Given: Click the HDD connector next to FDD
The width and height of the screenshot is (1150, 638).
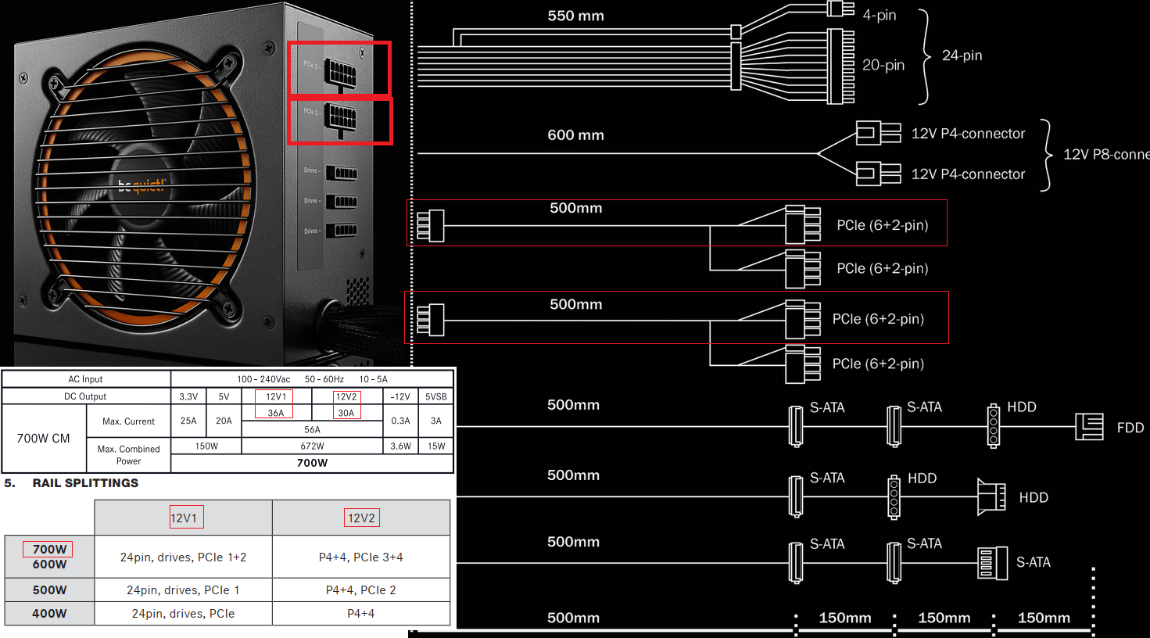Looking at the screenshot, I should click(994, 426).
